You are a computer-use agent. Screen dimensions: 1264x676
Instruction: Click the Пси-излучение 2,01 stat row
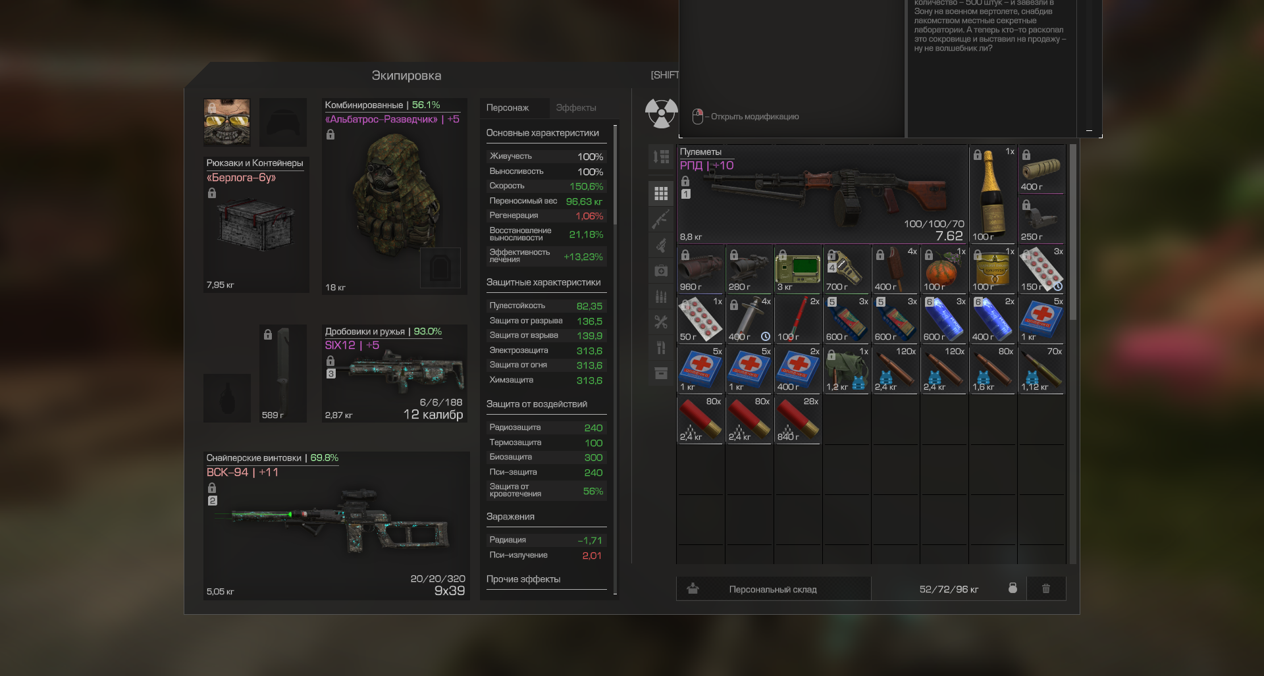pyautogui.click(x=546, y=556)
